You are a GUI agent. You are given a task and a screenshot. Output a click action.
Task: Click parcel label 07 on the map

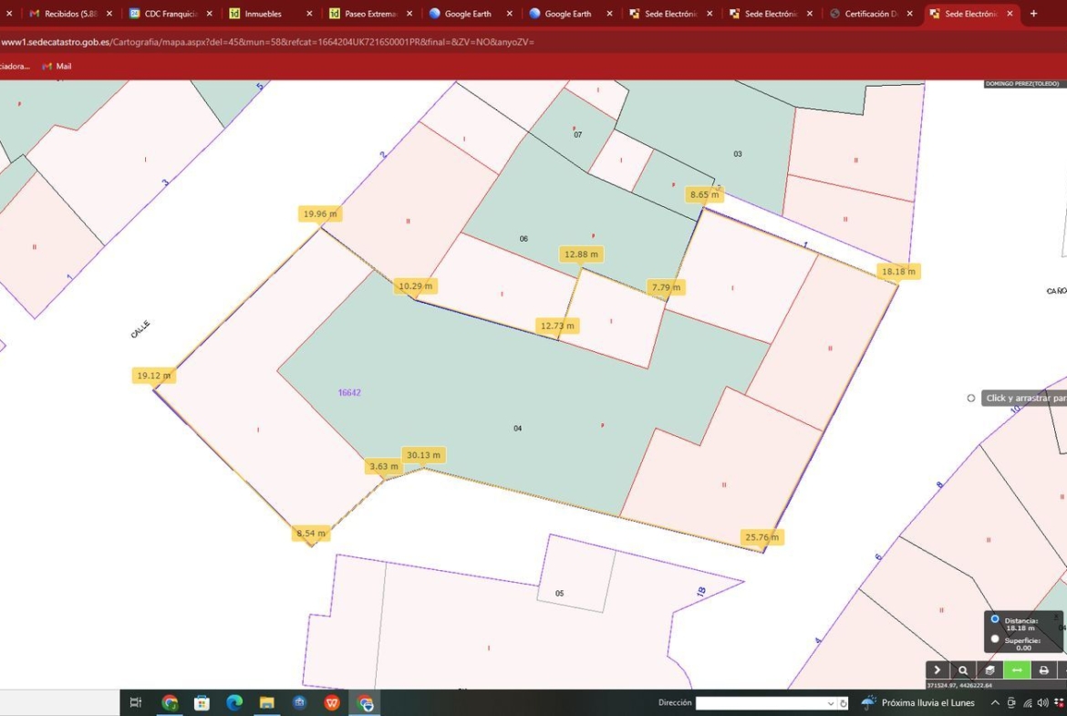578,135
